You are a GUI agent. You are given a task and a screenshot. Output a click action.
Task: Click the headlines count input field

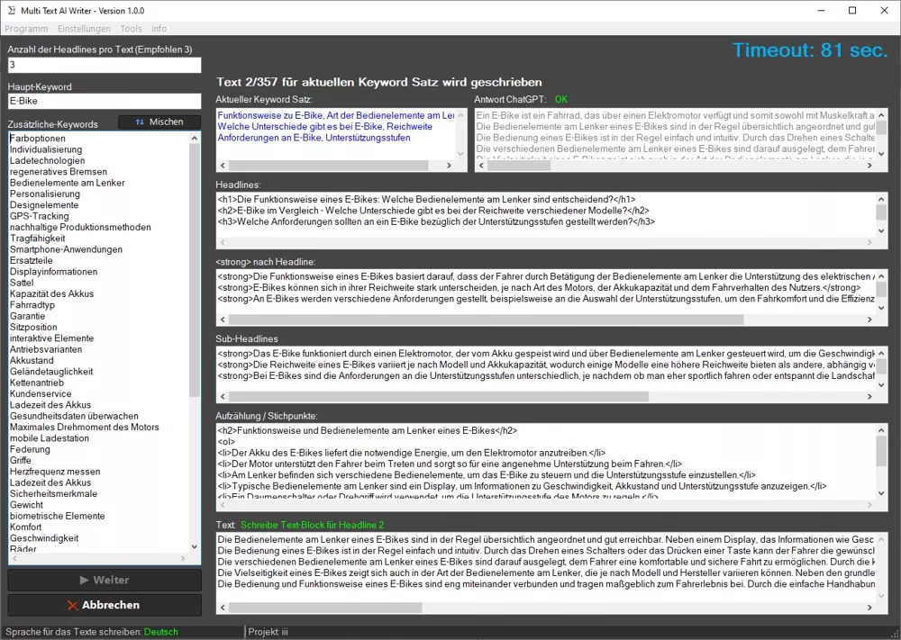coord(105,65)
